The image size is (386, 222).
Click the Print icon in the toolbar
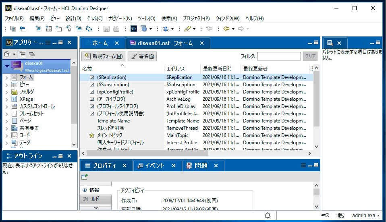(116, 29)
